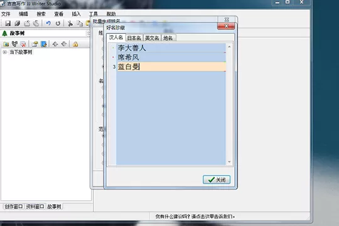
Task: Click the scissors Cut icon
Action: click(x=70, y=23)
